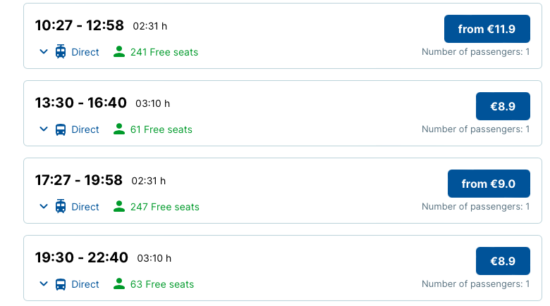
Task: Choose the €8.9 fare for 13:30 bus
Action: click(x=503, y=106)
